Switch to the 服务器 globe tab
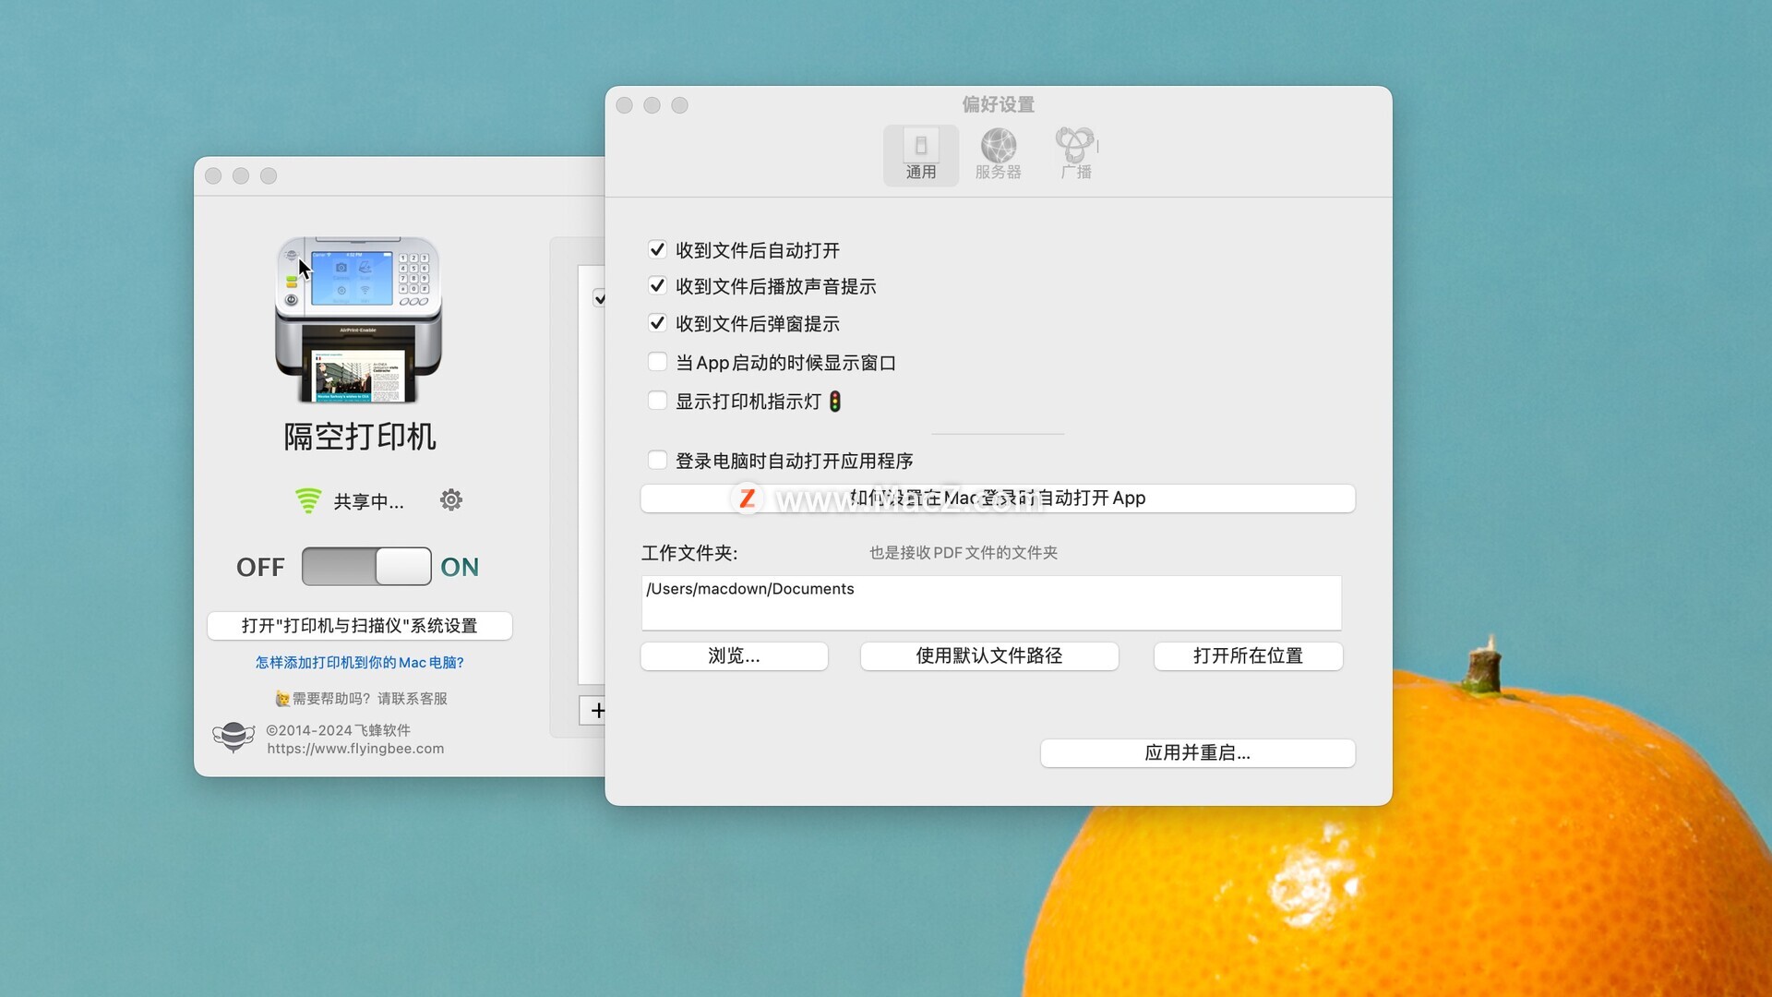Viewport: 1772px width, 997px height. (x=998, y=155)
